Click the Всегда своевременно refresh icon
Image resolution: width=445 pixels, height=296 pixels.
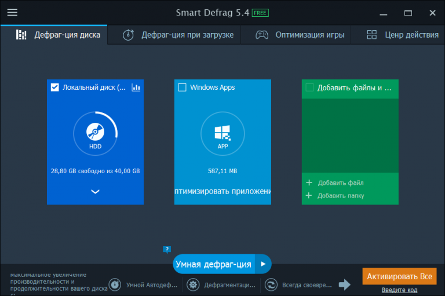coord(271,284)
